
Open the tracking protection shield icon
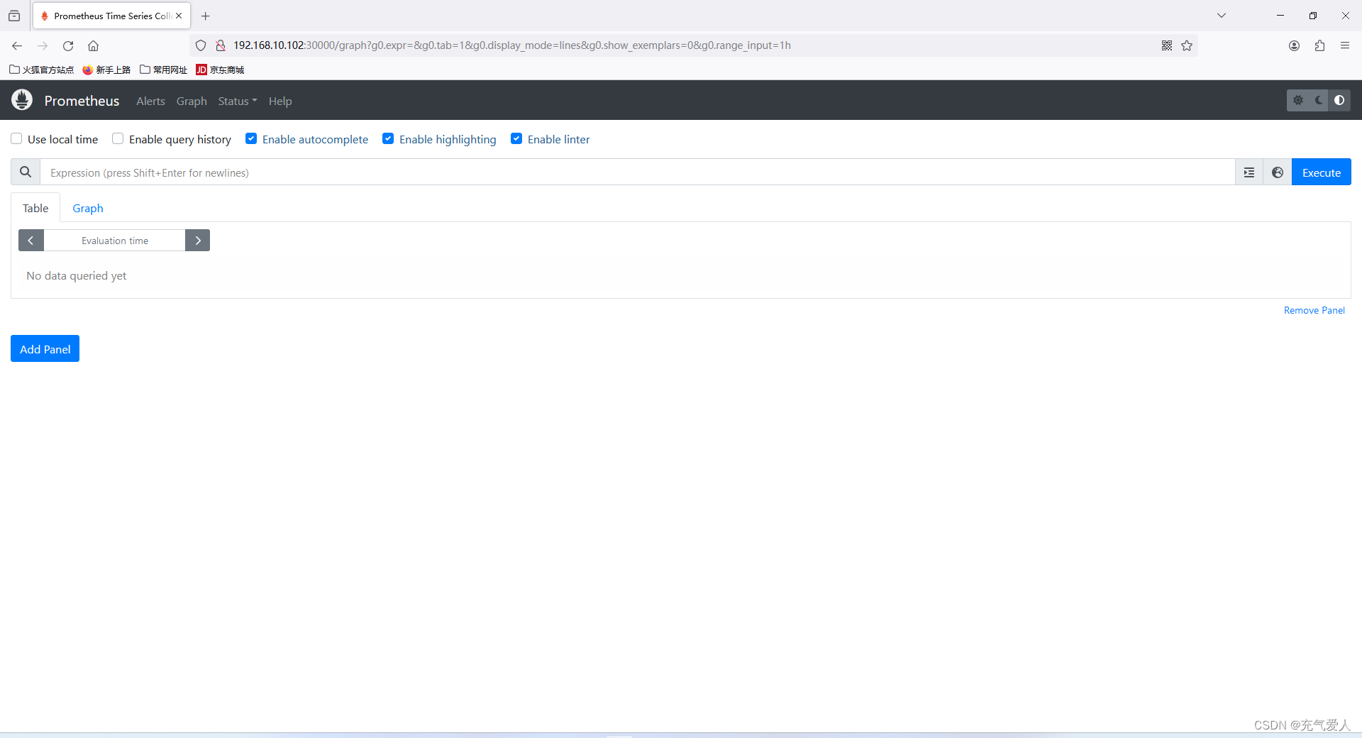tap(201, 45)
